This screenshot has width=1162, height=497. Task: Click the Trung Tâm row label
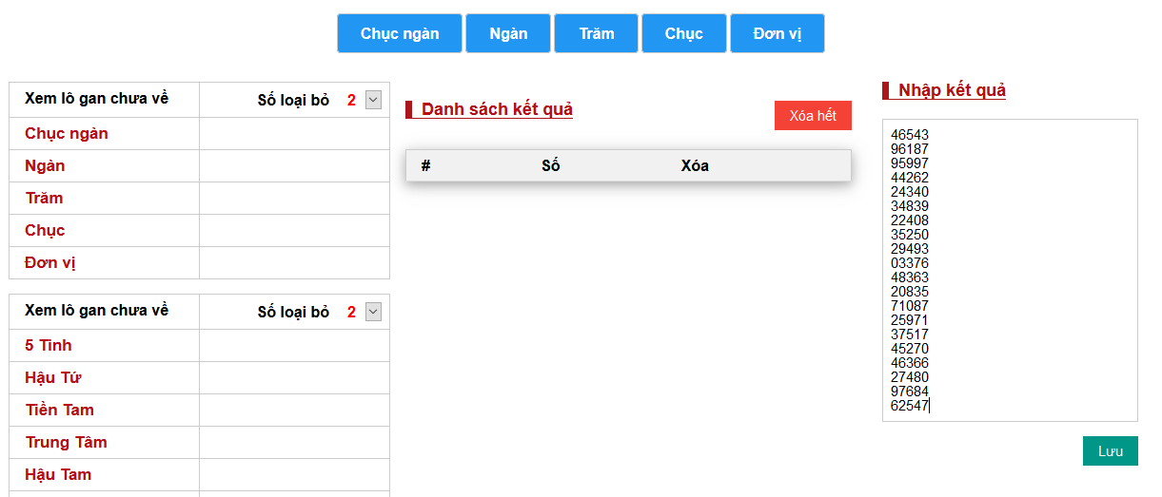[x=66, y=442]
